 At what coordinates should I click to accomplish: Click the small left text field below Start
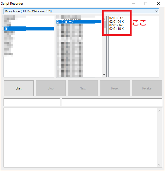coord(32,102)
